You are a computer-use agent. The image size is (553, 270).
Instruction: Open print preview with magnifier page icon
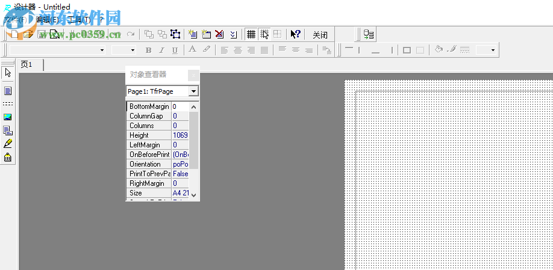[x=55, y=34]
